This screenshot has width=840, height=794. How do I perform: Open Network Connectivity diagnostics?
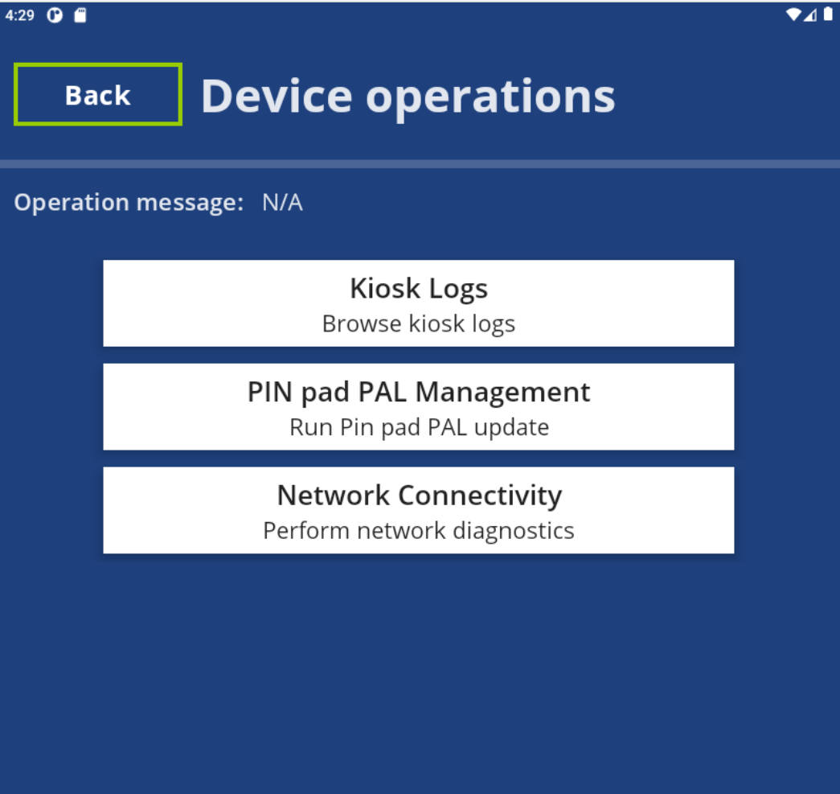pyautogui.click(x=418, y=510)
